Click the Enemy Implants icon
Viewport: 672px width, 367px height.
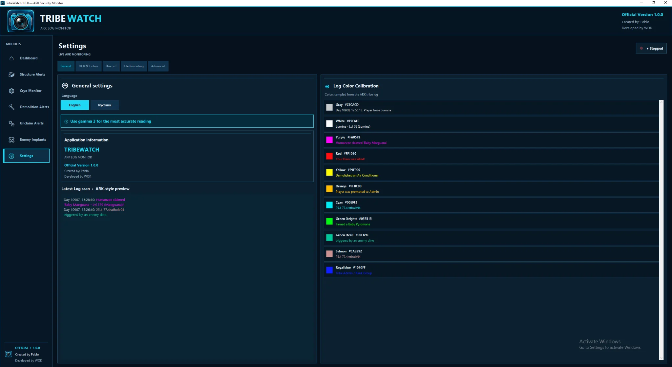11,140
